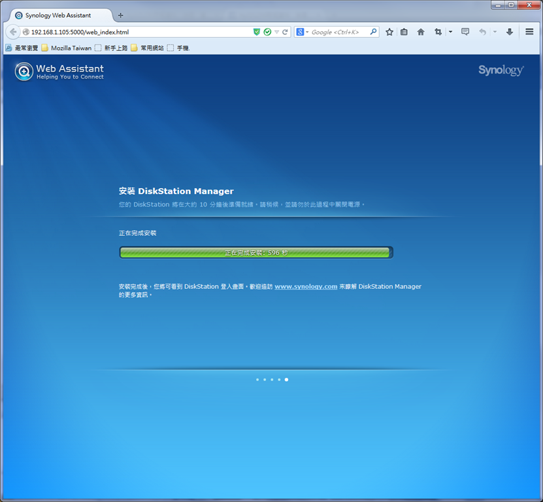Click the 安裝 DiskStation Manager heading
Screen dimensions: 543x502
176,192
